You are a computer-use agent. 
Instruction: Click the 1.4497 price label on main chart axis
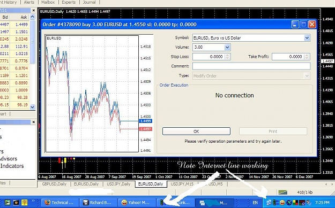click(x=327, y=61)
